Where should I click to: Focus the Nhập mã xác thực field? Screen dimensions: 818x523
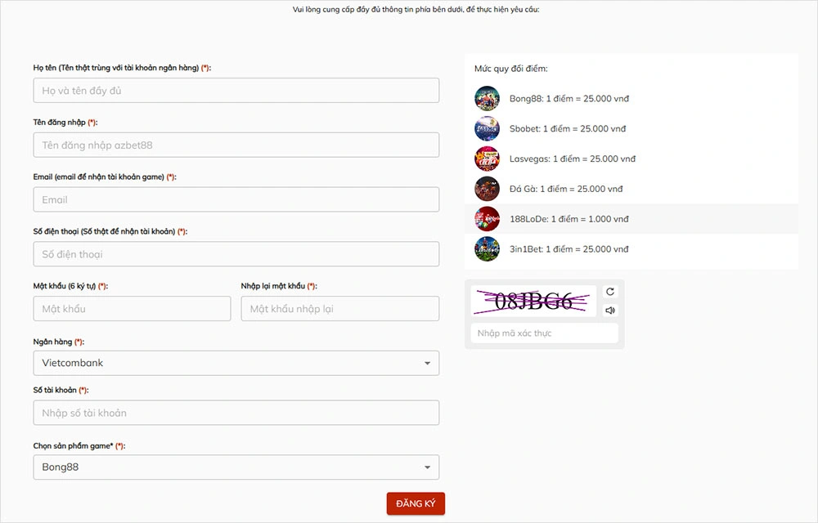coord(544,333)
